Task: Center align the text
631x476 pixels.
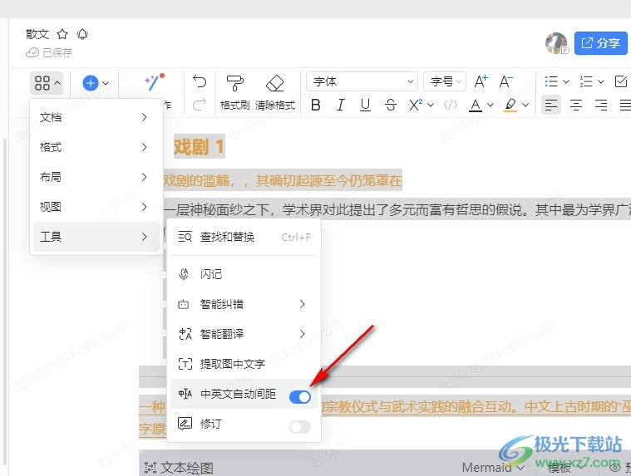Action: pos(576,106)
